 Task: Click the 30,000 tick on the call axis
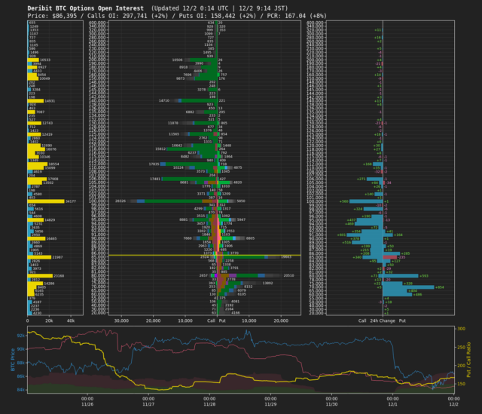click(x=120, y=320)
